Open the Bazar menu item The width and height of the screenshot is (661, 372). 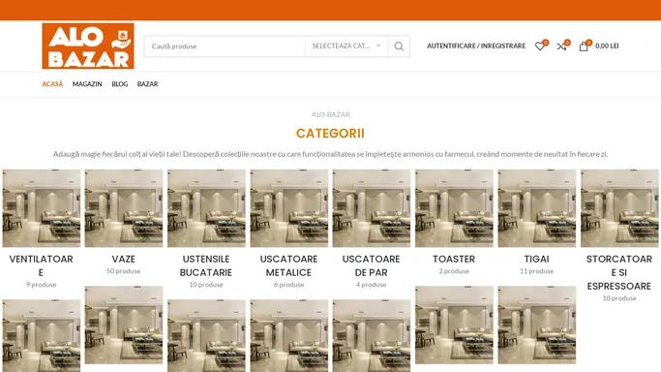147,84
